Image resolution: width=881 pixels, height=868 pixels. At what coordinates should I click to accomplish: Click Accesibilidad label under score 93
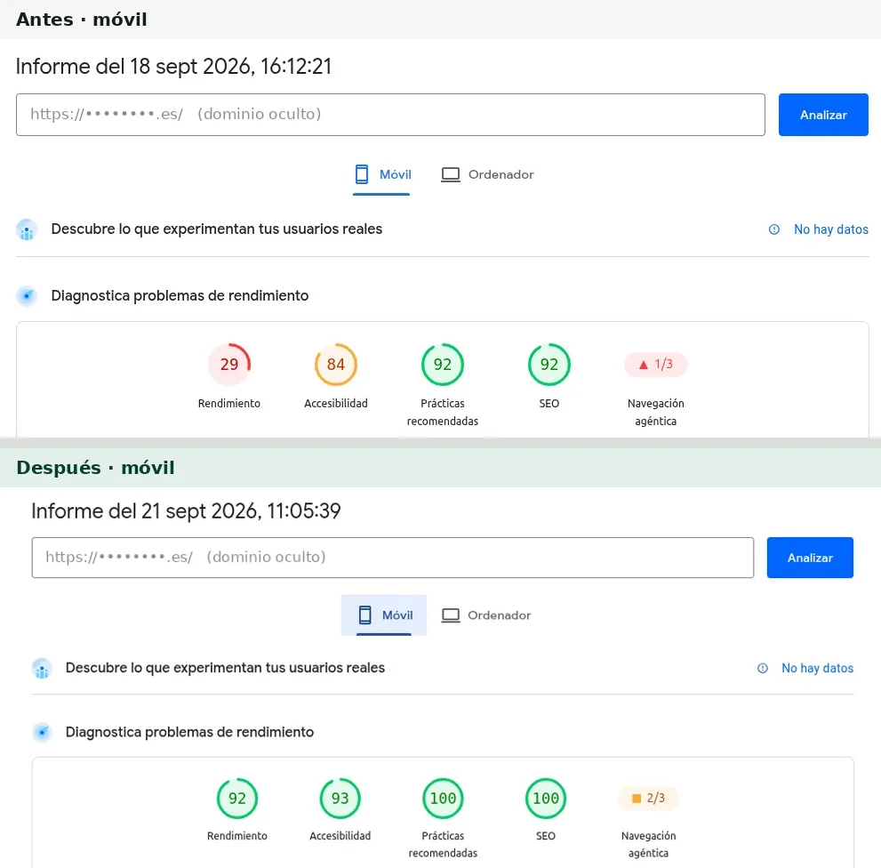pos(340,836)
